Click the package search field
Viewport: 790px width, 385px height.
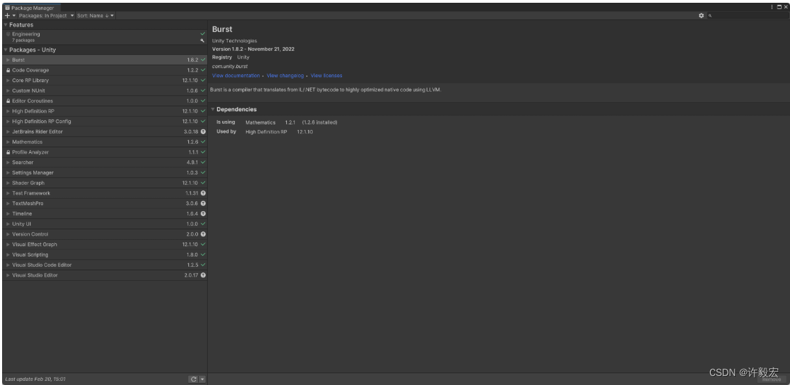pos(747,15)
